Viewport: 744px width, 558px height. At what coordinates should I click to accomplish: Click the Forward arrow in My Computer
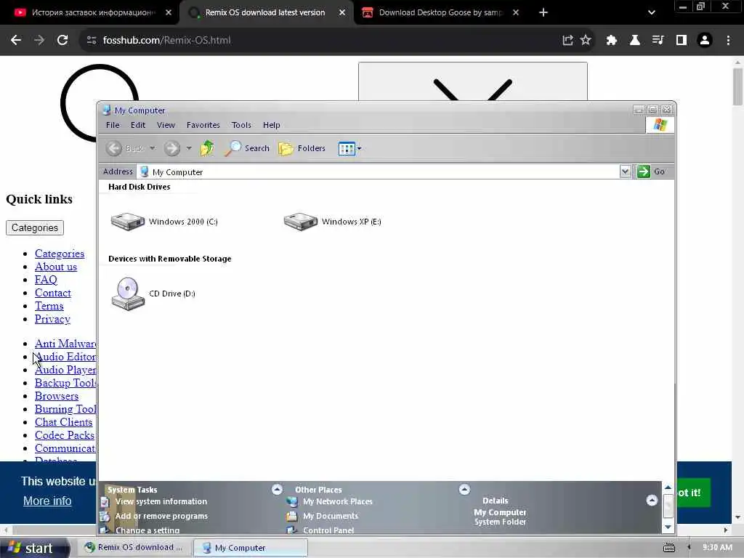pos(171,148)
